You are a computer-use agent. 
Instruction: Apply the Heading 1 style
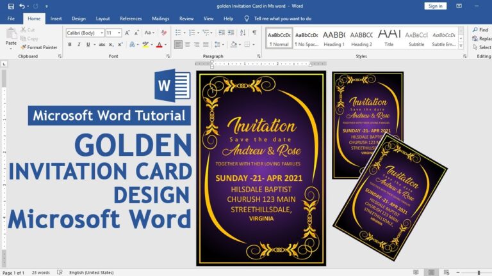[x=334, y=38]
